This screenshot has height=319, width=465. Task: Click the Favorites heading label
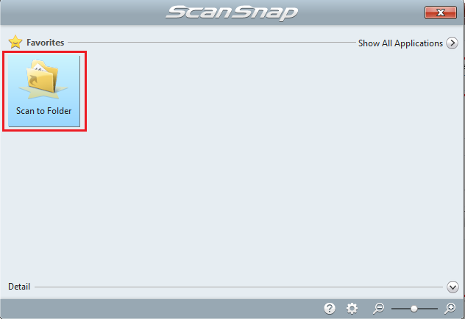pos(46,43)
